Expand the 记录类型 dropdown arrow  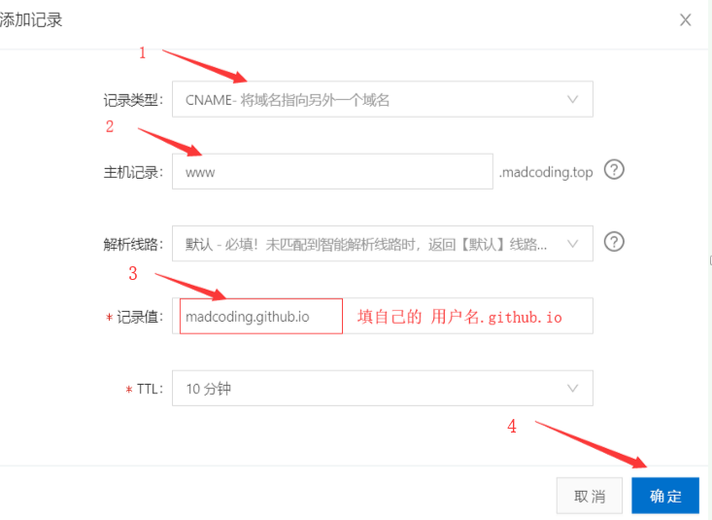point(572,99)
